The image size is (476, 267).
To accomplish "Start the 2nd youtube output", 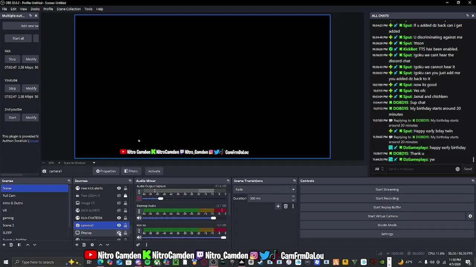I will [x=12, y=118].
